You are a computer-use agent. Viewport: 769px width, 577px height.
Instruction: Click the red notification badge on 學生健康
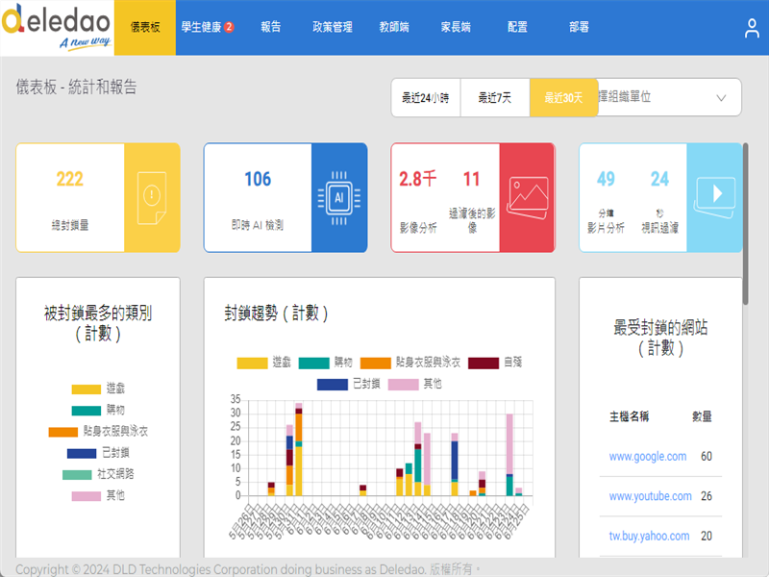[x=229, y=27]
